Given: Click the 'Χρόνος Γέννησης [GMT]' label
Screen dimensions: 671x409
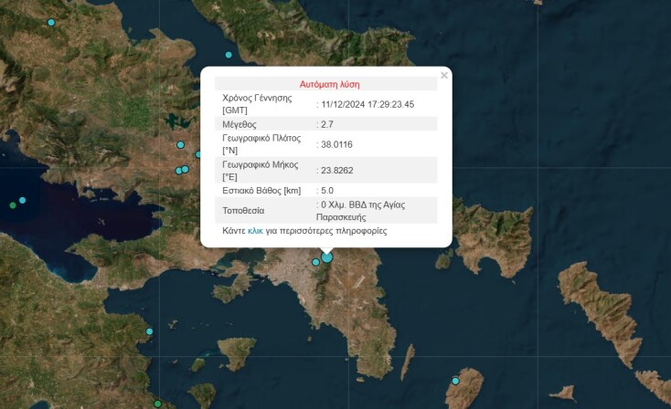Looking at the screenshot, I should [257, 104].
